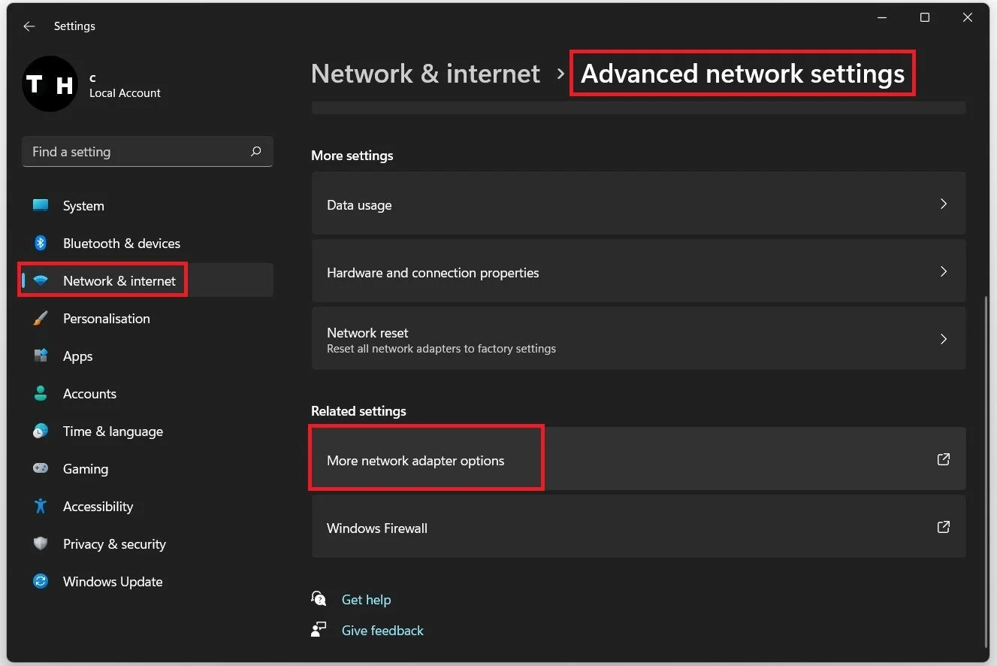This screenshot has width=997, height=666.
Task: Go to Bluetooth & devices
Action: (147, 244)
